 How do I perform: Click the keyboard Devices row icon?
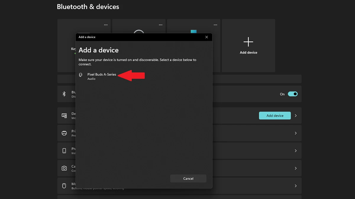(x=64, y=116)
